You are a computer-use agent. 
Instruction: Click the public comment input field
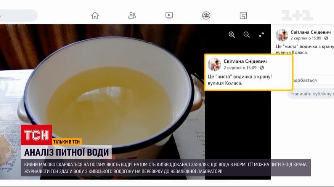[312, 93]
